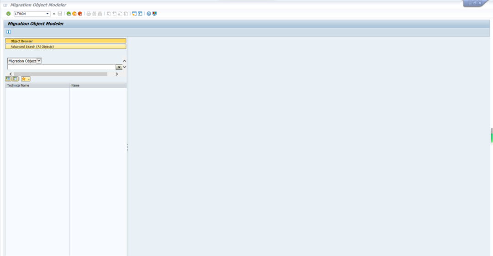Click the orange Exit icon
Viewport: 493px width, 256px height.
tap(74, 14)
